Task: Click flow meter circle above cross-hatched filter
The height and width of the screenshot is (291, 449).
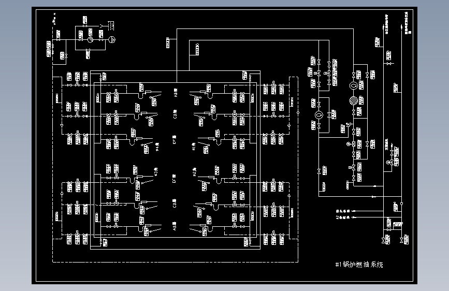Action: pyautogui.click(x=354, y=85)
